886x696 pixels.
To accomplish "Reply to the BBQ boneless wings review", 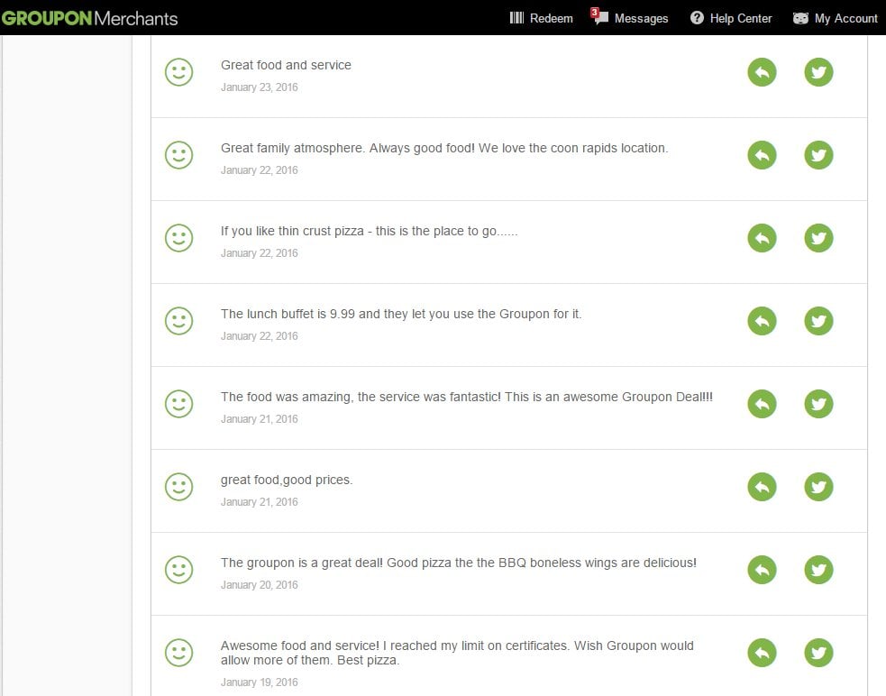I will 762,570.
